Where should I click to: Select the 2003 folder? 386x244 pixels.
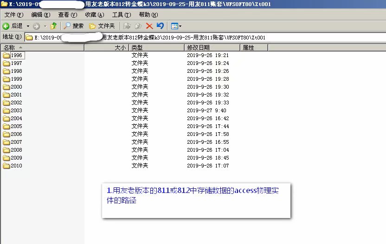coord(16,110)
